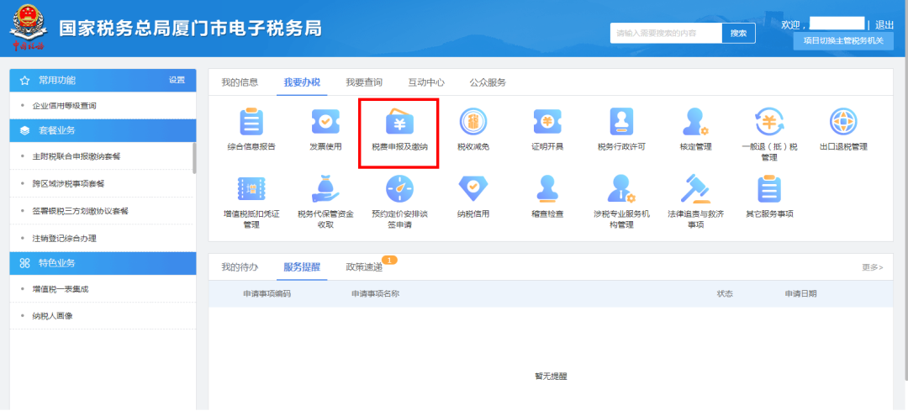Open the 税费申报及缴纳 icon
The image size is (908, 411).
399,122
